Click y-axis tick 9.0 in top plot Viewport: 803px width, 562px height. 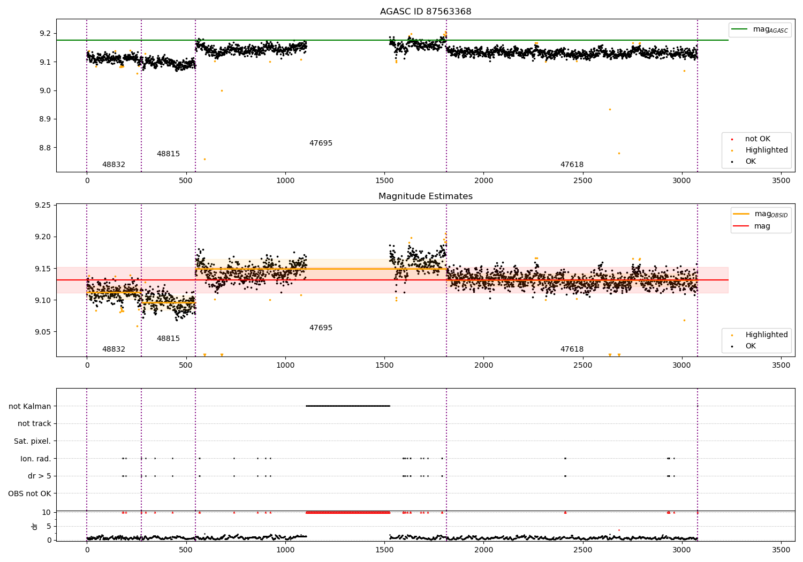point(44,91)
